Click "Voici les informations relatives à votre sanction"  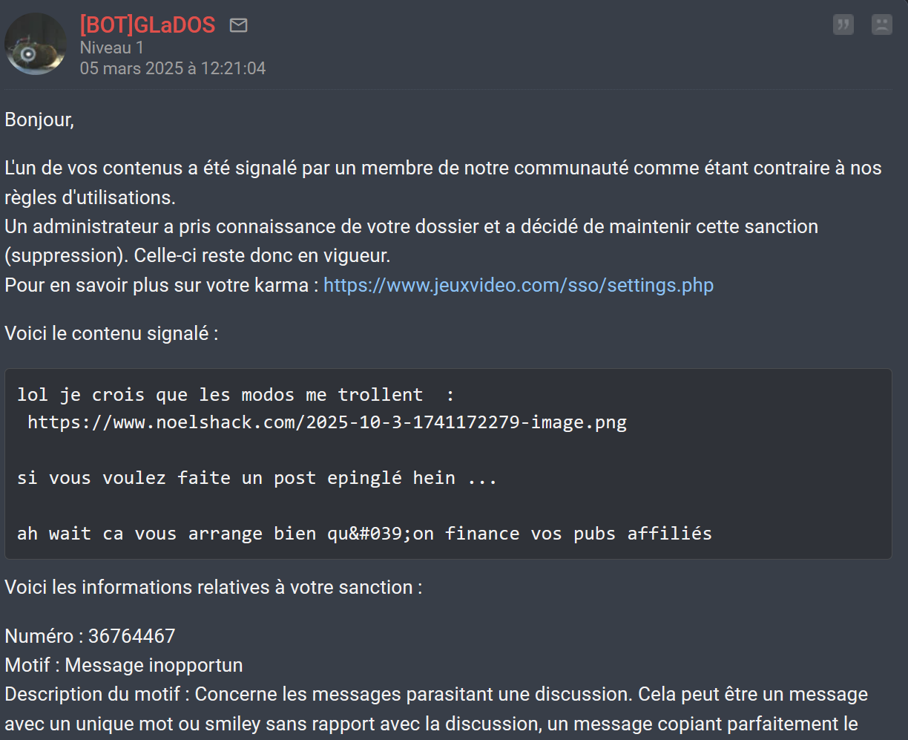point(214,587)
